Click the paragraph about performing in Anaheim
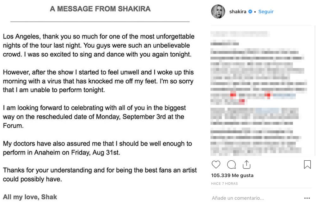Screen dimensions: 316x206 pos(97,148)
